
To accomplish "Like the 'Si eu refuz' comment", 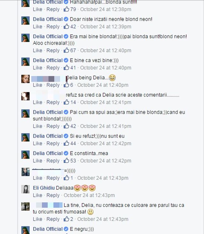I will (x=38, y=143).
